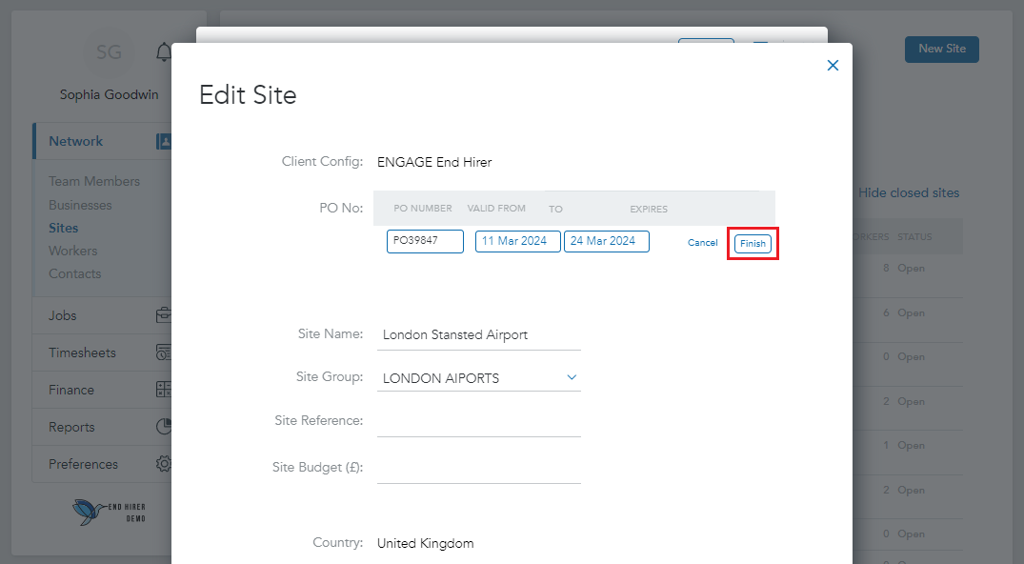Click the Reports pie chart icon

click(x=164, y=427)
